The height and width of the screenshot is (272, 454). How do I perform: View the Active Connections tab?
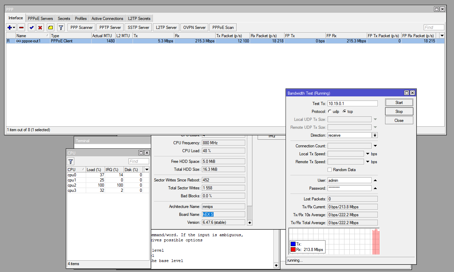(107, 19)
